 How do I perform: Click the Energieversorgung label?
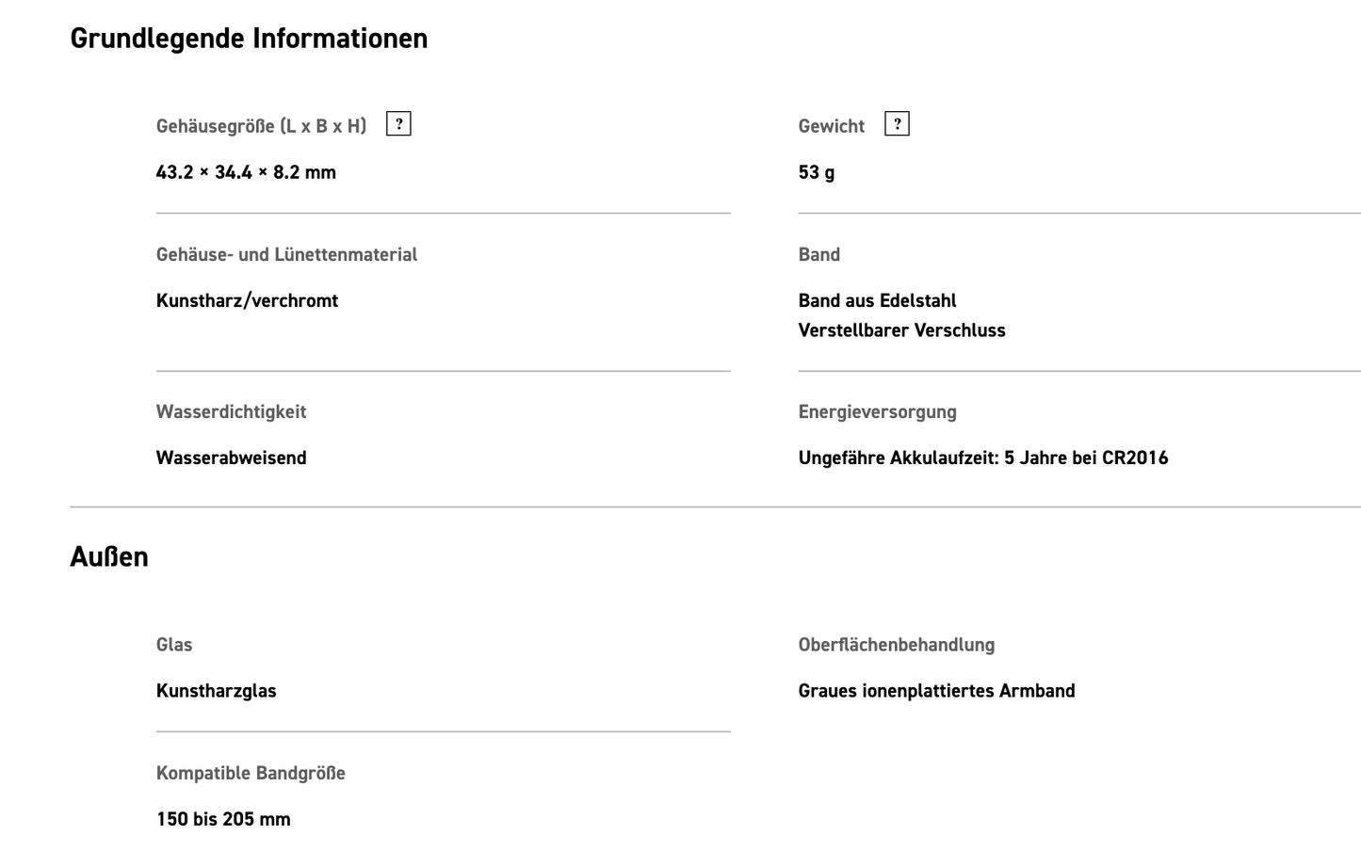(x=877, y=411)
